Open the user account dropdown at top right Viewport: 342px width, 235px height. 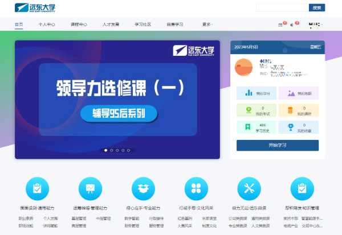(315, 24)
